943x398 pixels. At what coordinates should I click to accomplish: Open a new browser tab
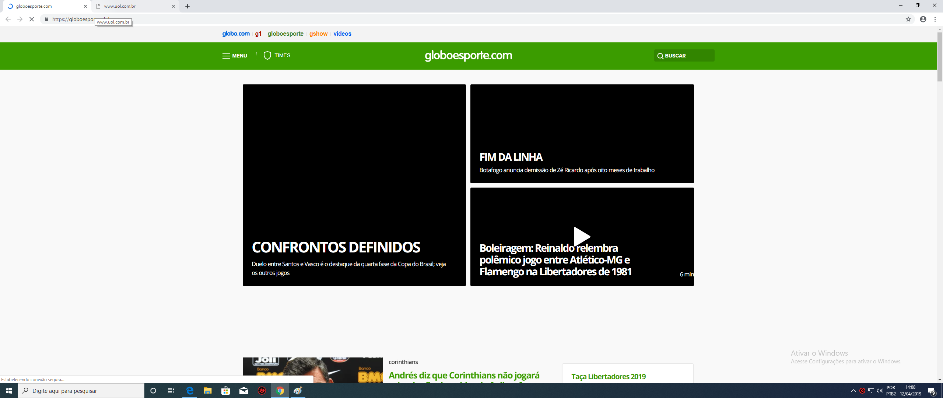coord(187,6)
